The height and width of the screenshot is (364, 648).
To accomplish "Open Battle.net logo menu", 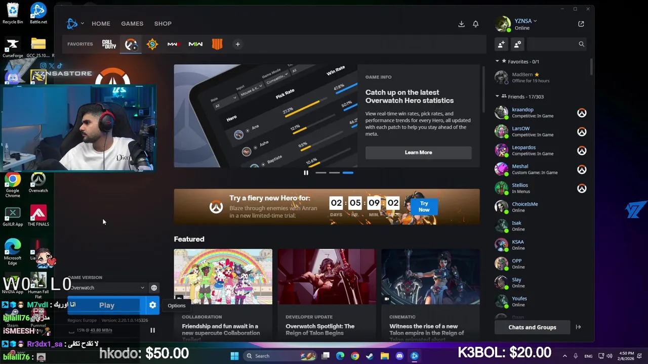I will pos(72,23).
